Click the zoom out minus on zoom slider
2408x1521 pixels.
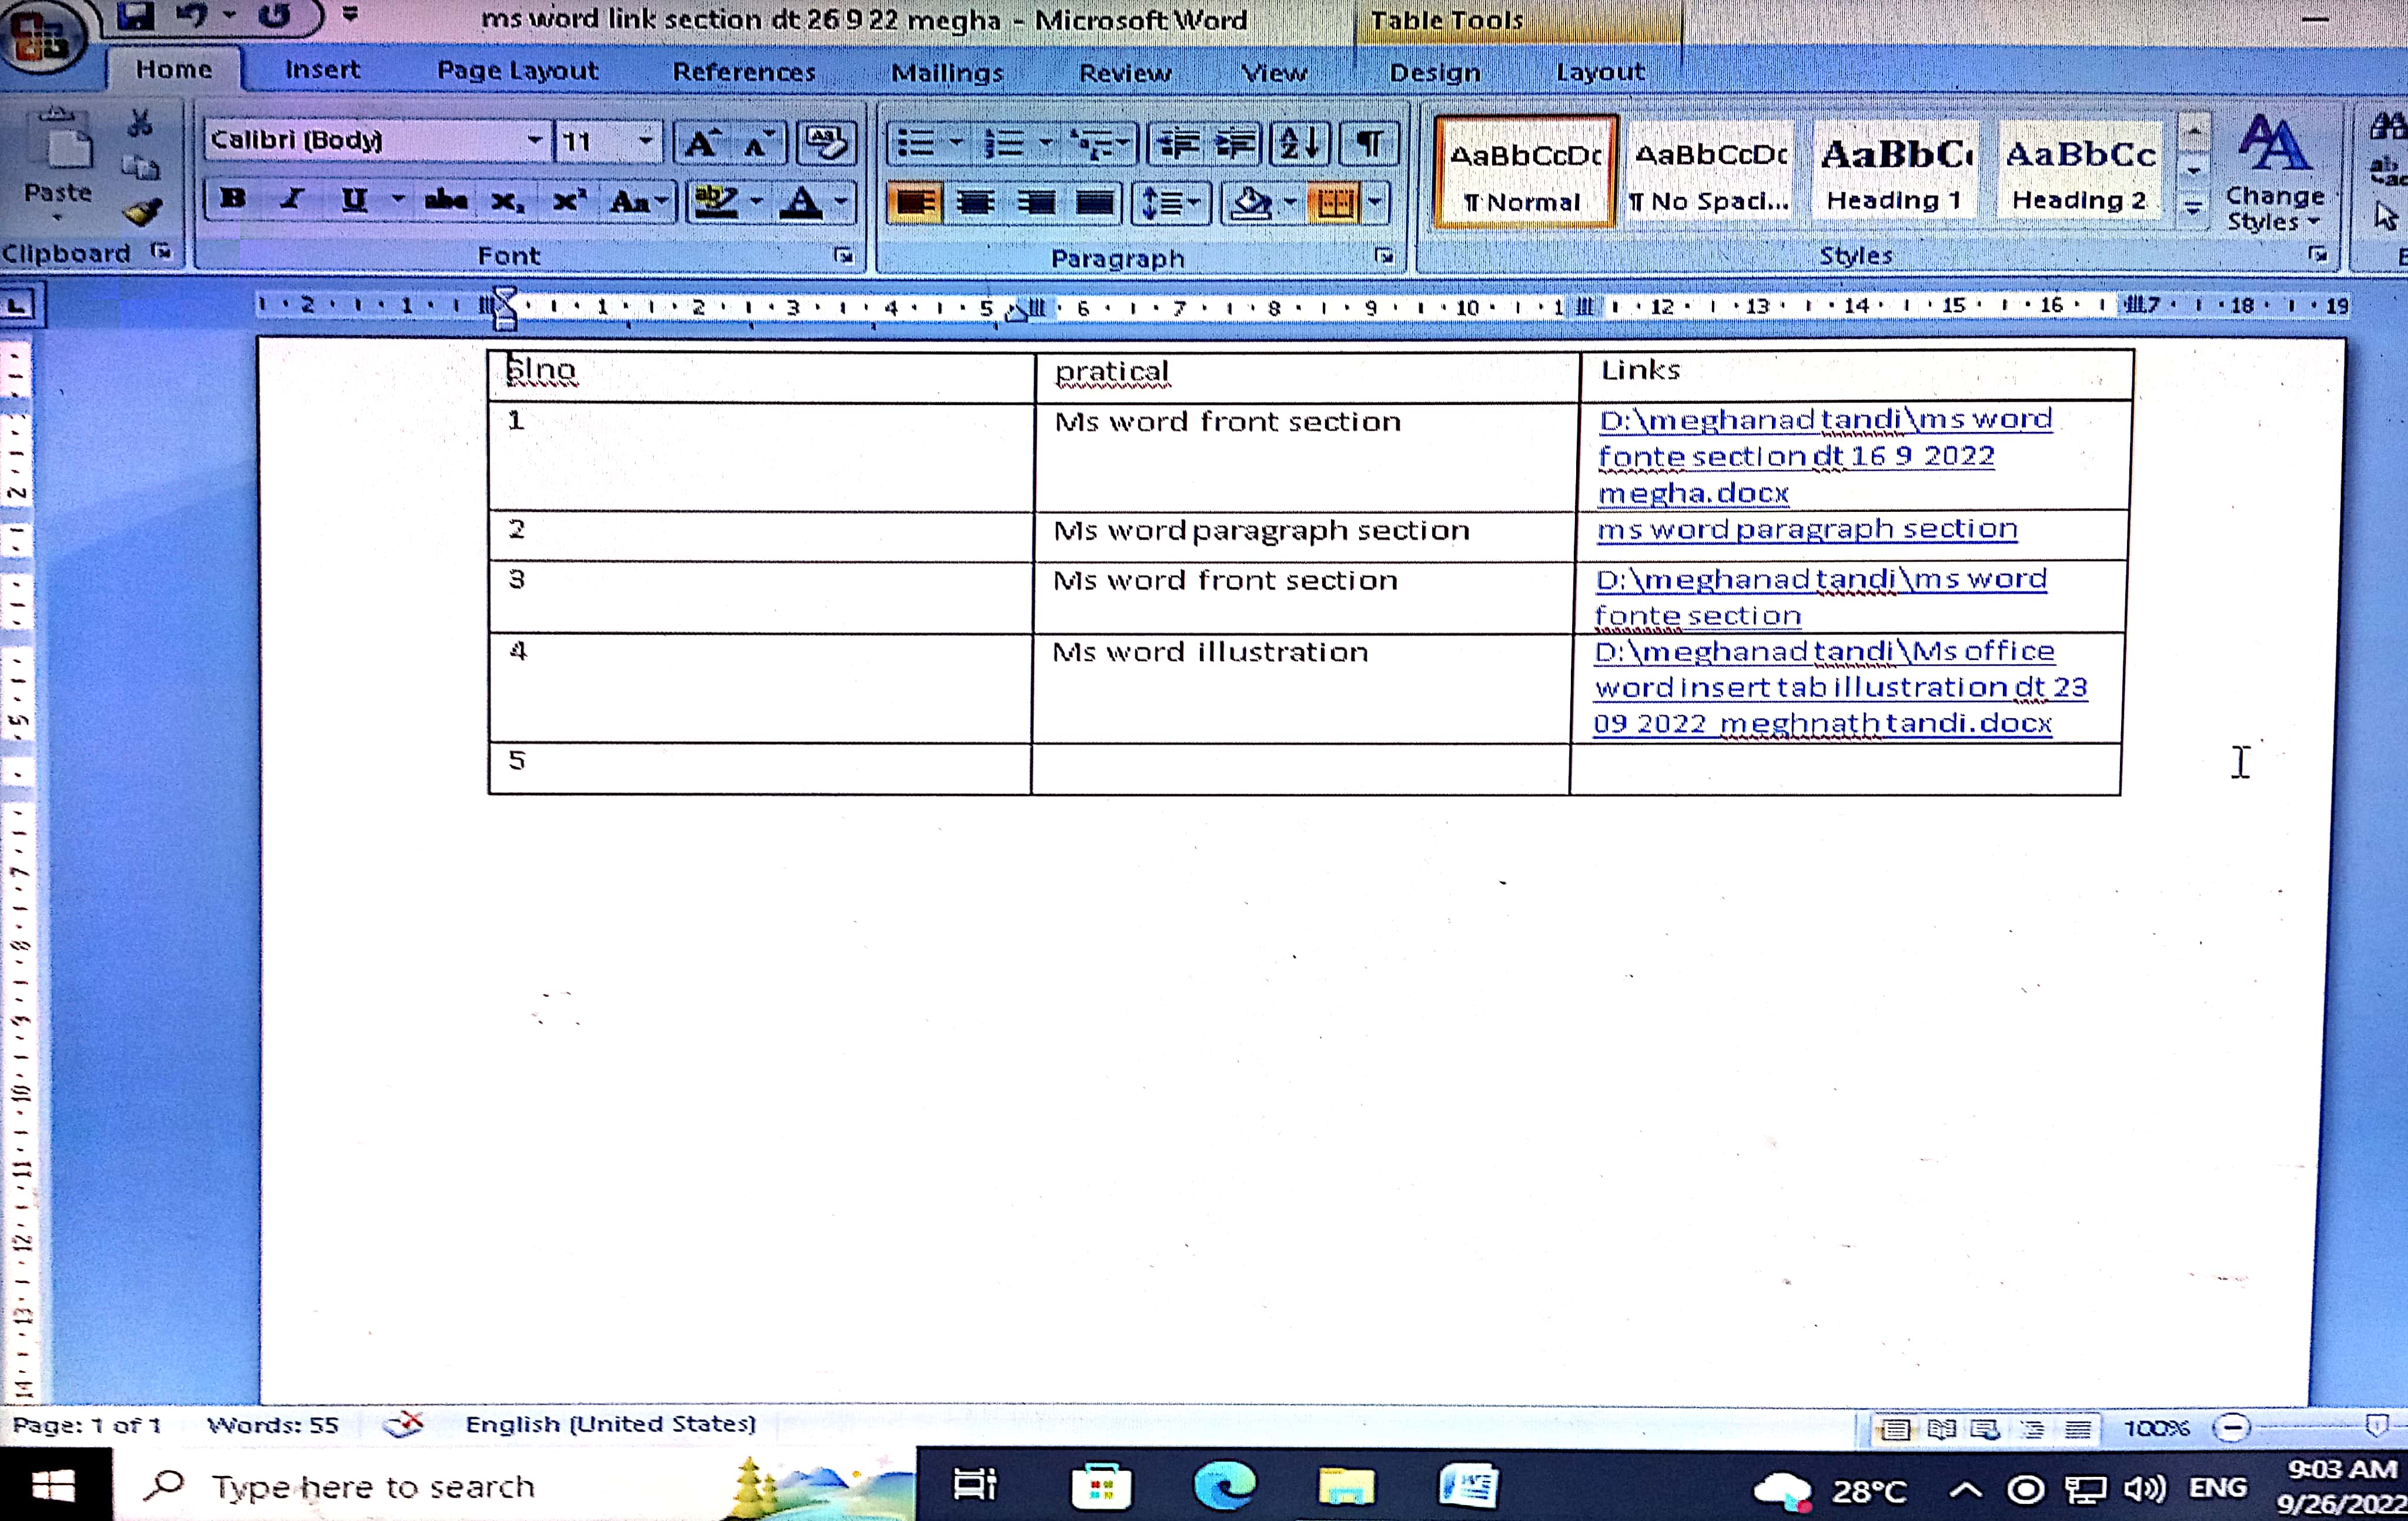coord(2231,1427)
